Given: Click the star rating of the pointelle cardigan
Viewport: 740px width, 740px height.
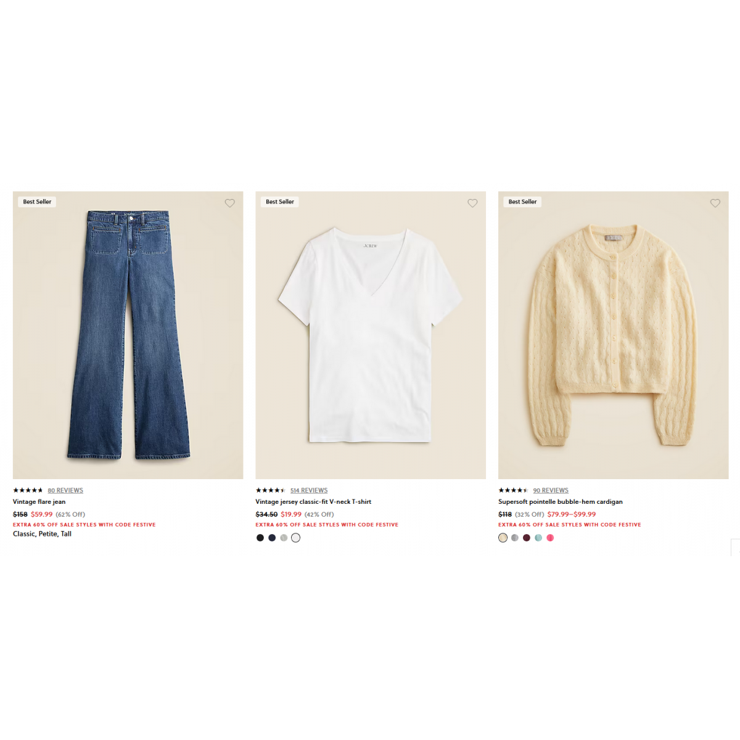Looking at the screenshot, I should pyautogui.click(x=514, y=490).
